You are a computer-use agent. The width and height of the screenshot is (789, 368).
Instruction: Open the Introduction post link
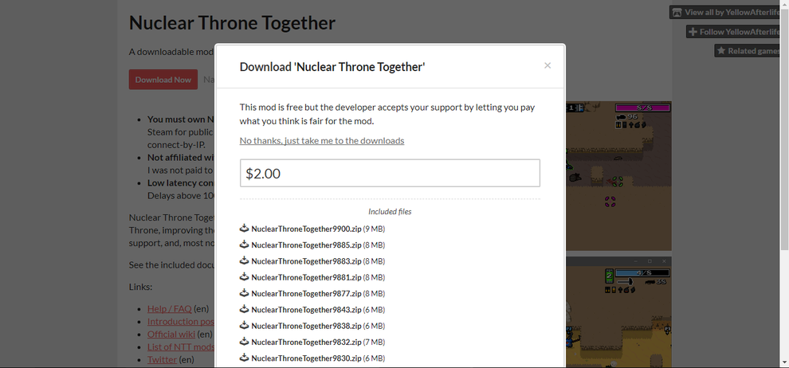coord(181,321)
